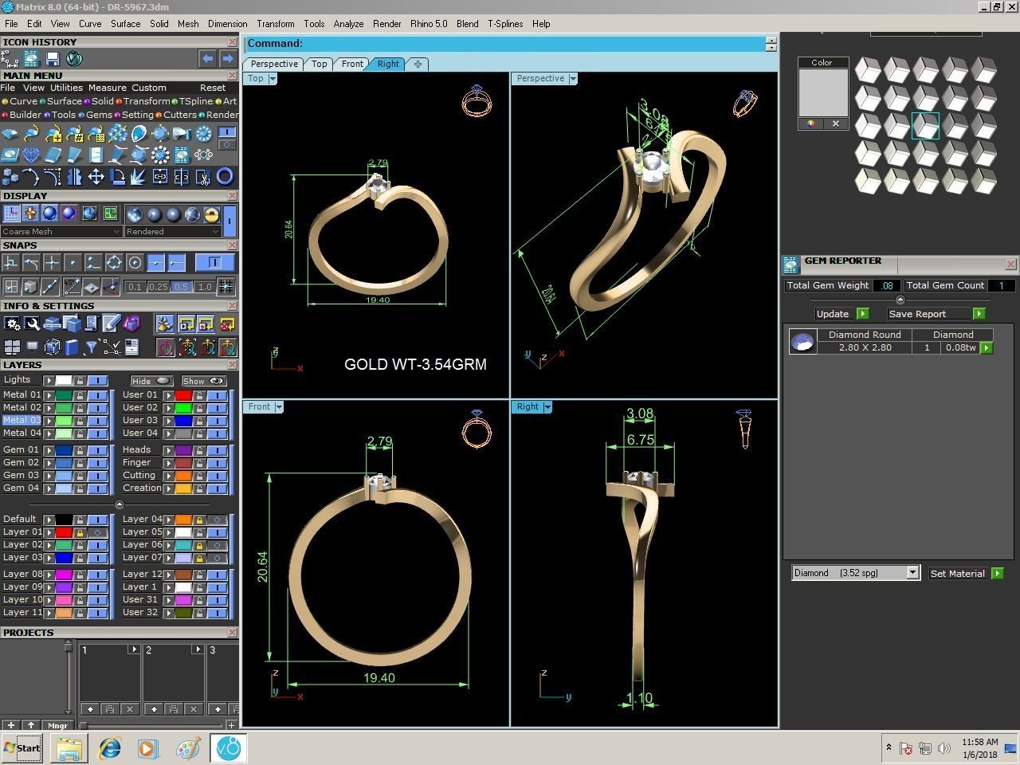Screen dimensions: 1020x765
Task: Toggle visibility of Metal 03 layer
Action: (x=97, y=421)
